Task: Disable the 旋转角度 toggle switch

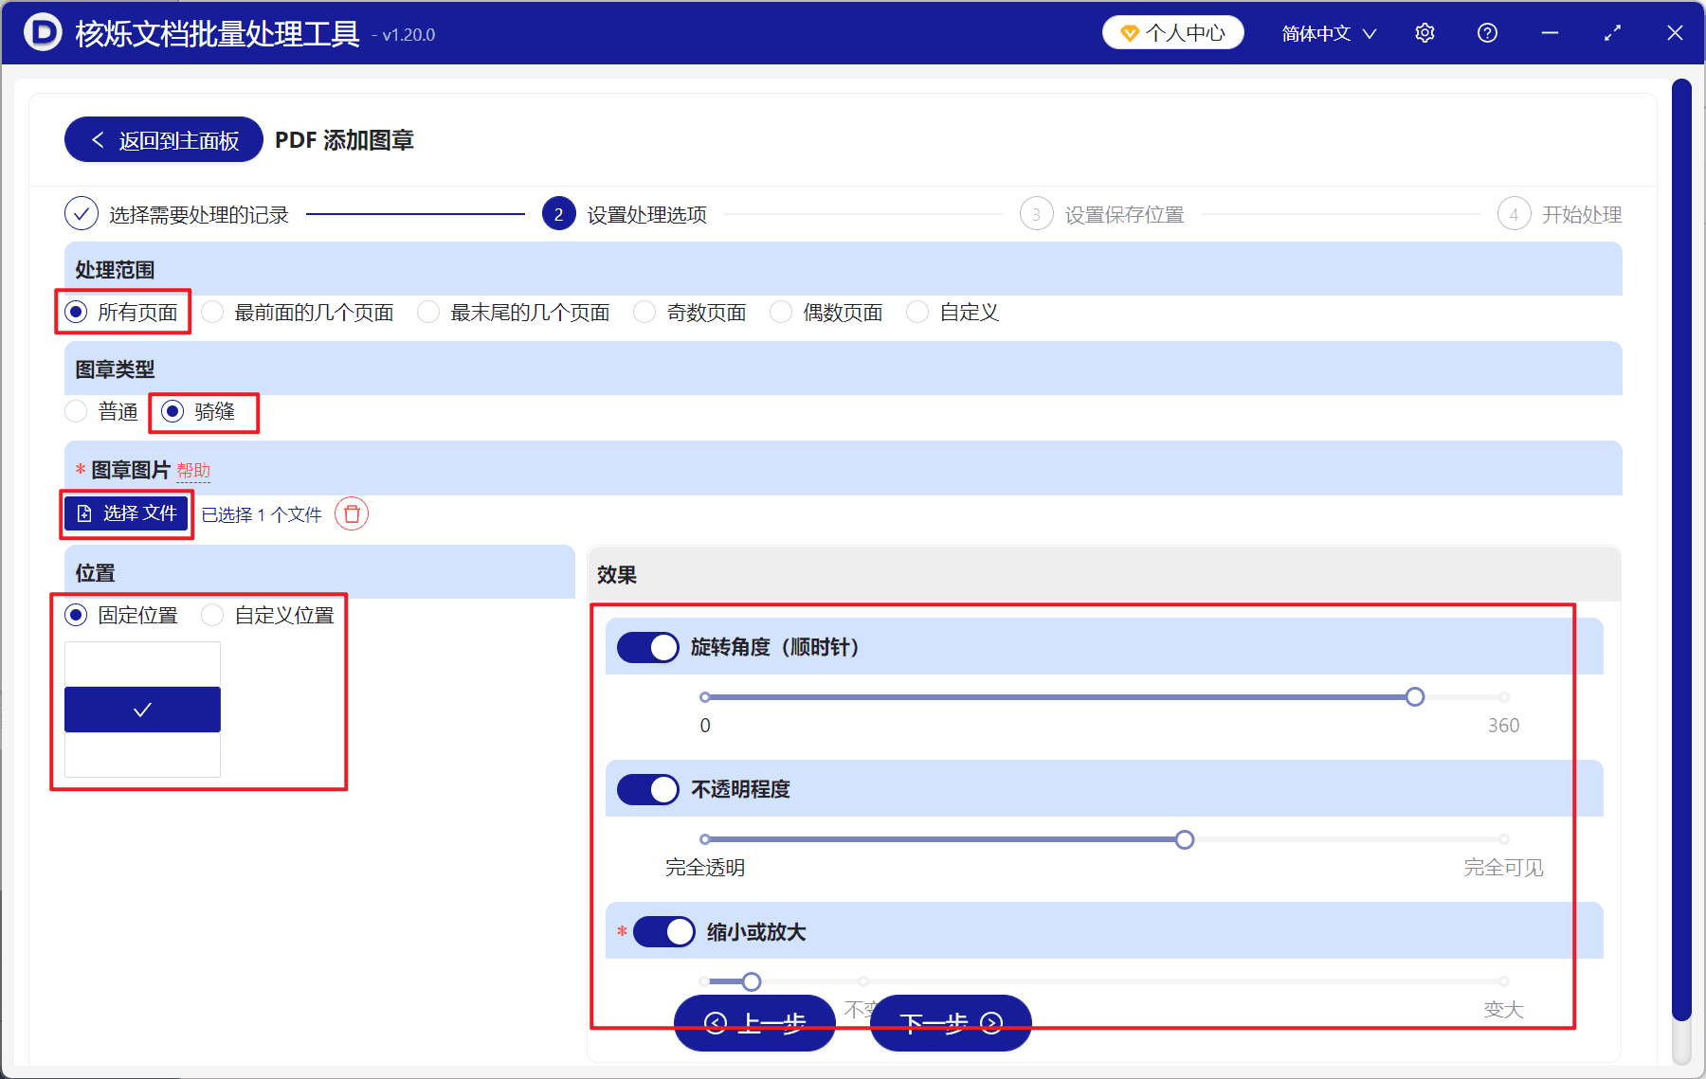Action: coord(647,647)
